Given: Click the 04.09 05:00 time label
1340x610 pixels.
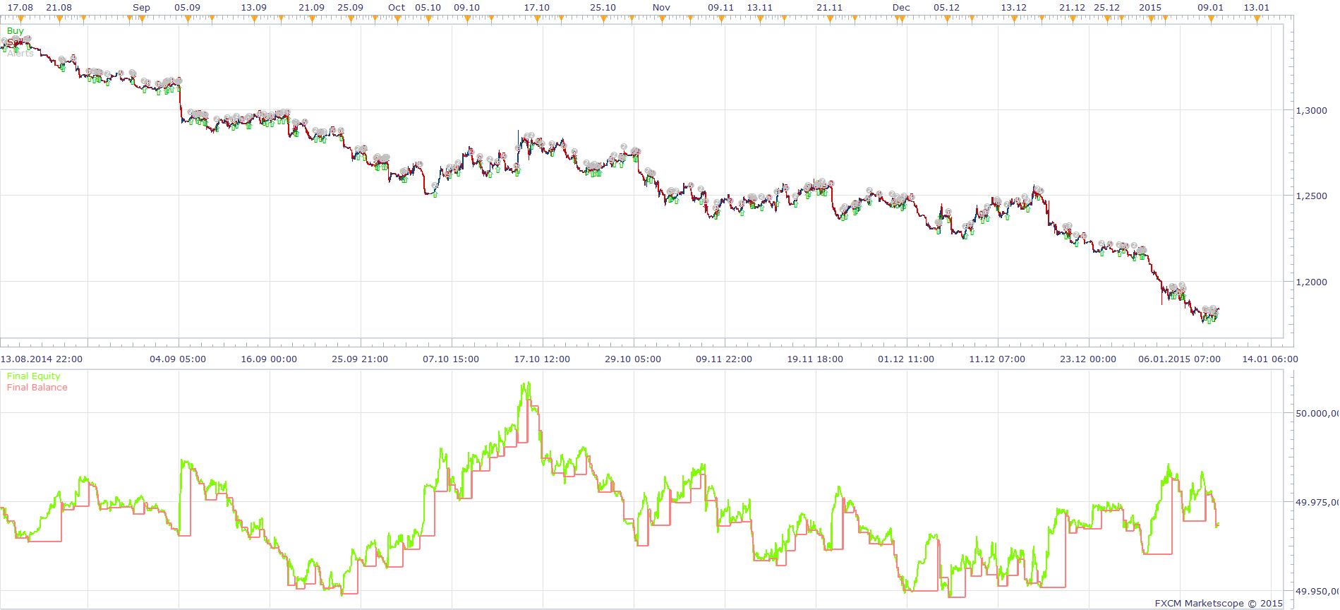Looking at the screenshot, I should click(x=178, y=359).
